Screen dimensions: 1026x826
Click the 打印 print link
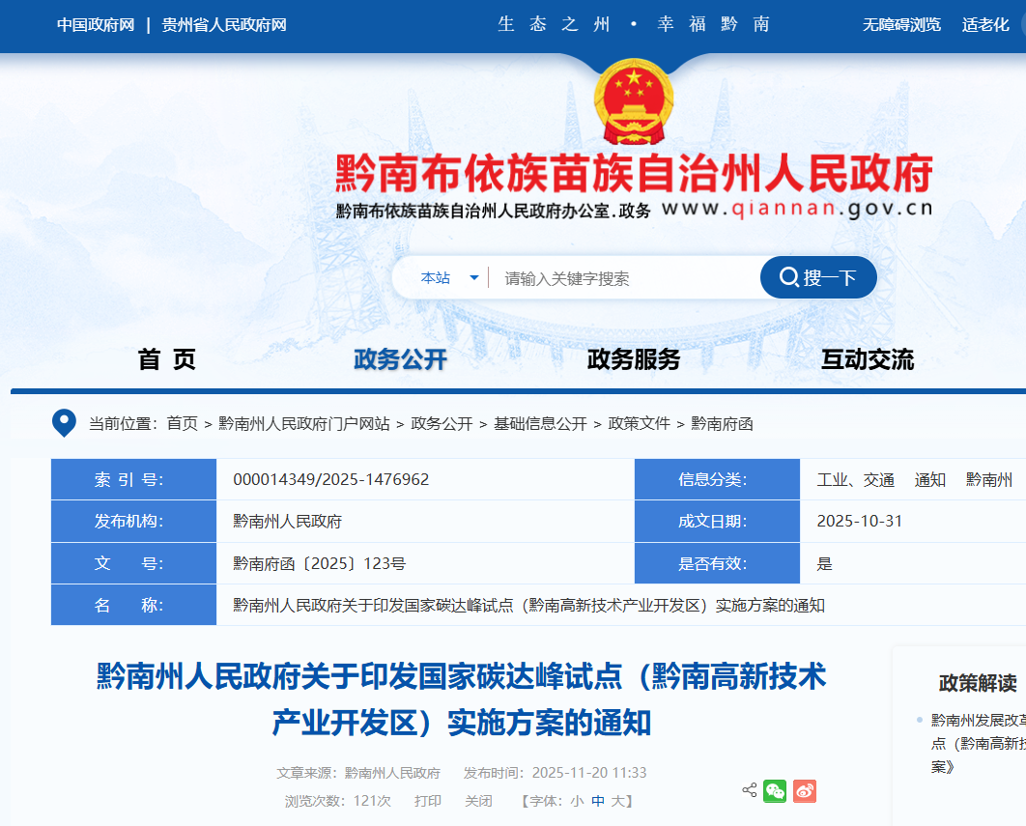428,801
